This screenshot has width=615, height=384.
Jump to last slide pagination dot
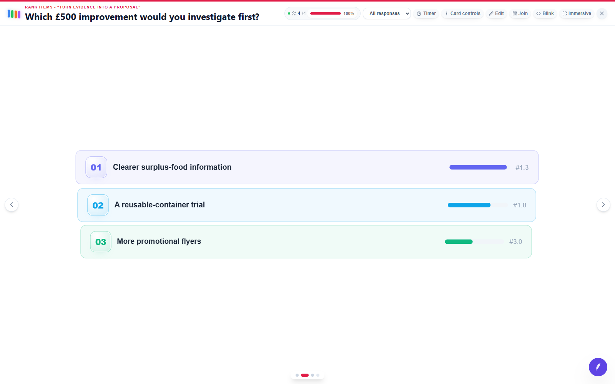(318, 375)
